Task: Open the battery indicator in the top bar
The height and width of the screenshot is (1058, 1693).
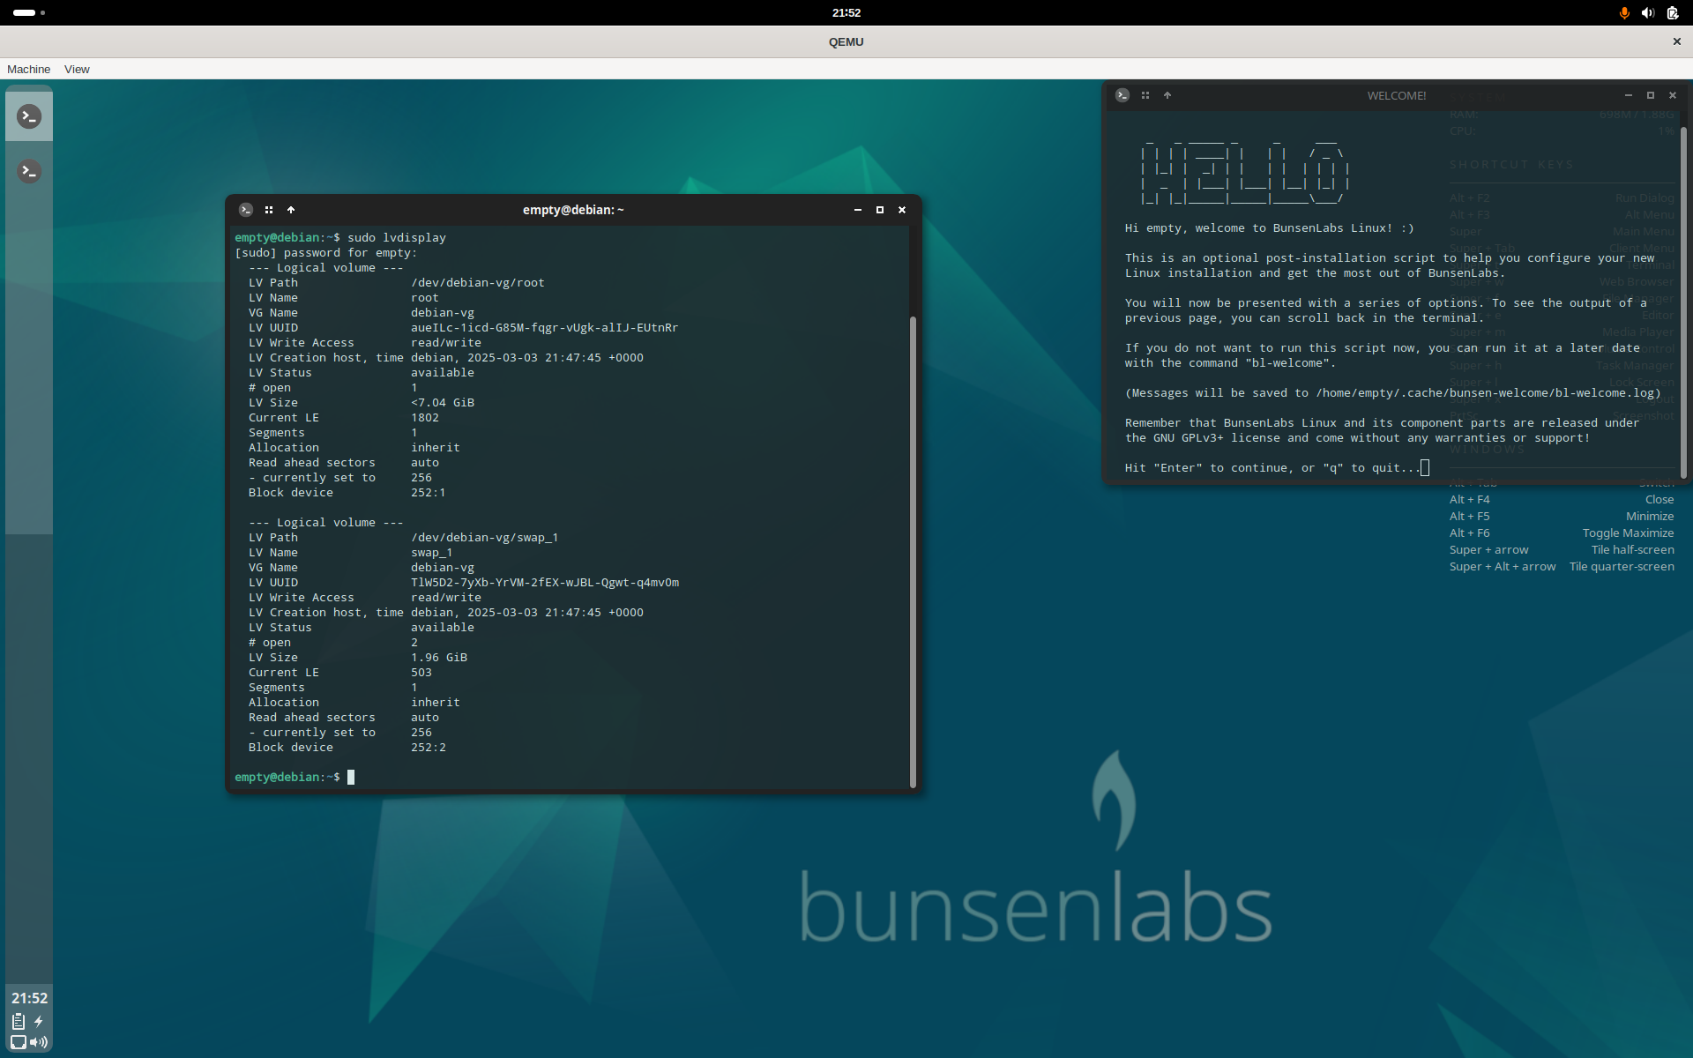Action: [1673, 12]
